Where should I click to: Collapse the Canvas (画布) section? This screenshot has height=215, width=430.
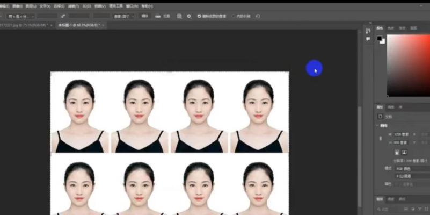pos(377,125)
